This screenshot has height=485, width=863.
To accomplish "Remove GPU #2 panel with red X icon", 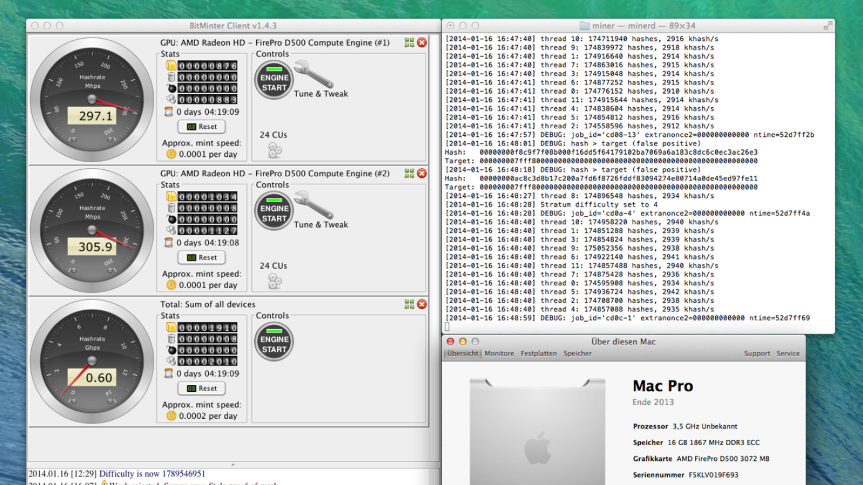I will (x=422, y=174).
